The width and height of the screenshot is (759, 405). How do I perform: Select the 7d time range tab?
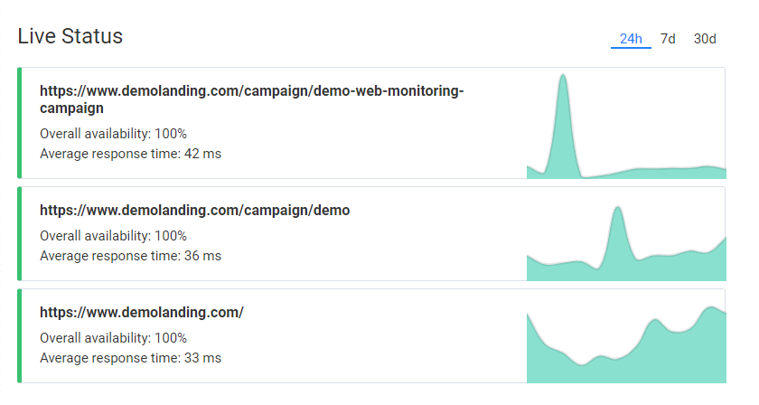(x=668, y=39)
